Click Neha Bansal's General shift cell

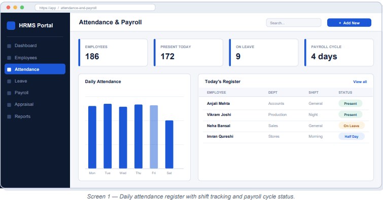pos(316,126)
